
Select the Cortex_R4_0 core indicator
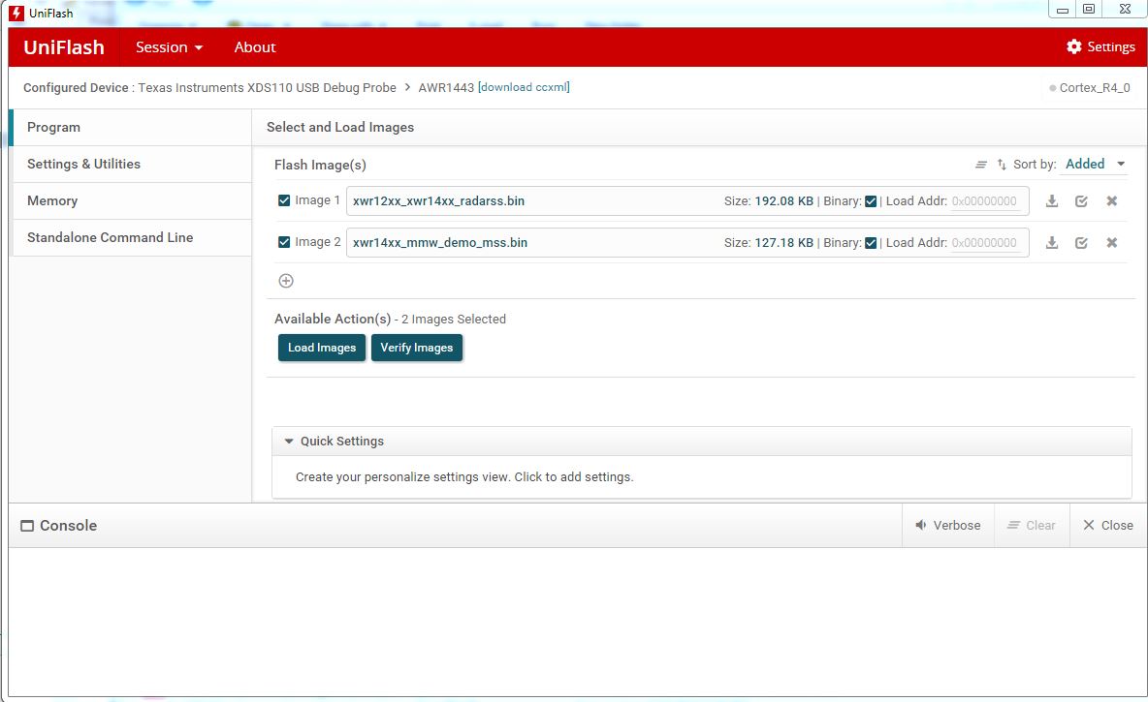tap(1090, 88)
